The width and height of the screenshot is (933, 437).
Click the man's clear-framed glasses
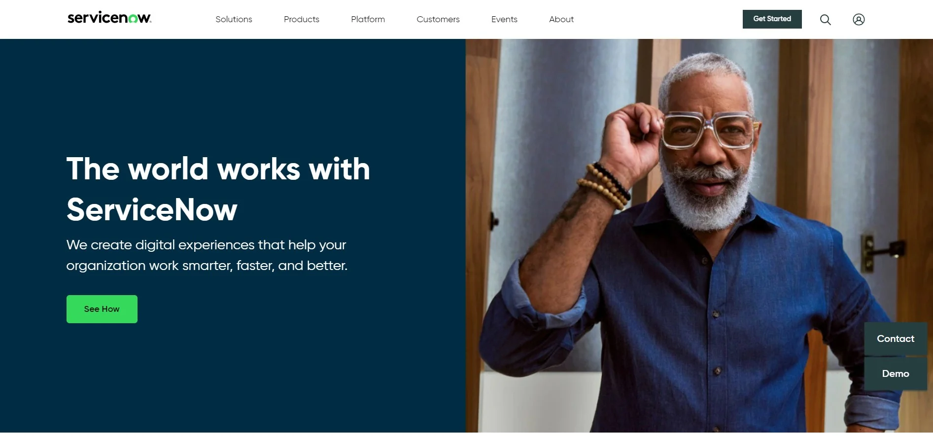pos(708,130)
